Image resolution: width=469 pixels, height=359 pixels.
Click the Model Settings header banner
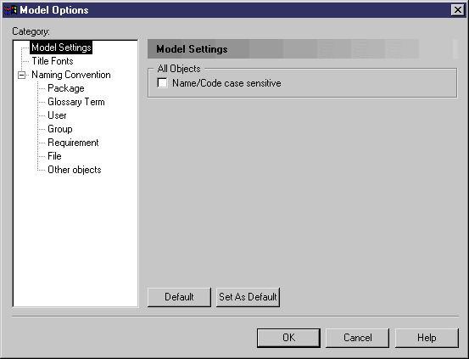coord(303,49)
